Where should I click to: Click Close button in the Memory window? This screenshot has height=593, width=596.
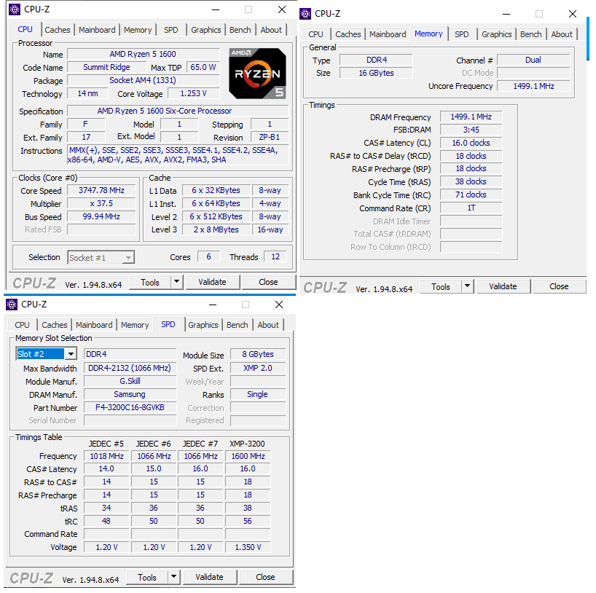click(x=559, y=286)
